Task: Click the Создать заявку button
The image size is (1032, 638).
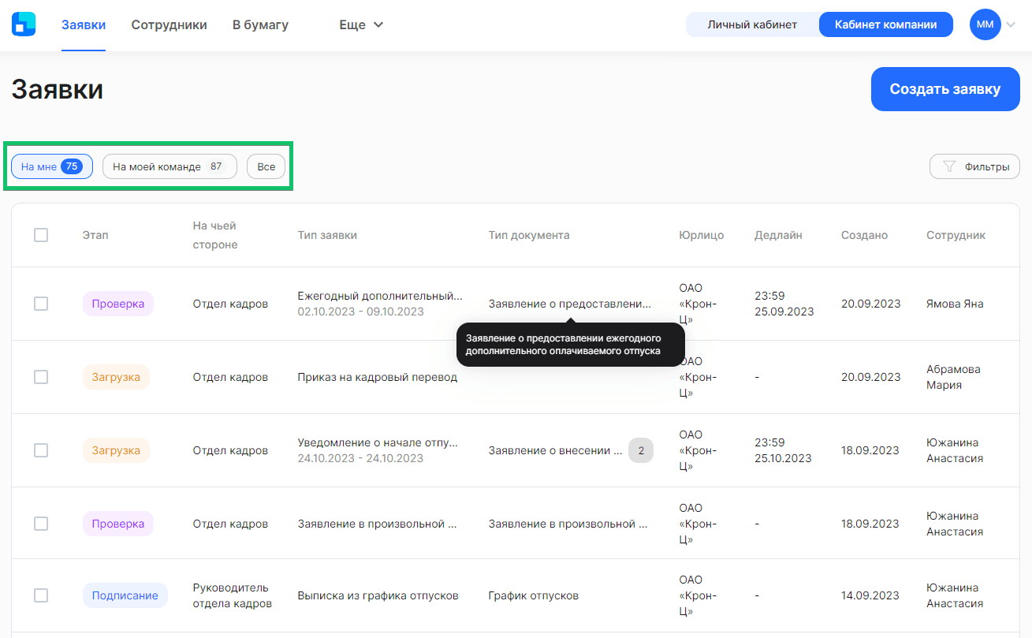Action: [944, 89]
